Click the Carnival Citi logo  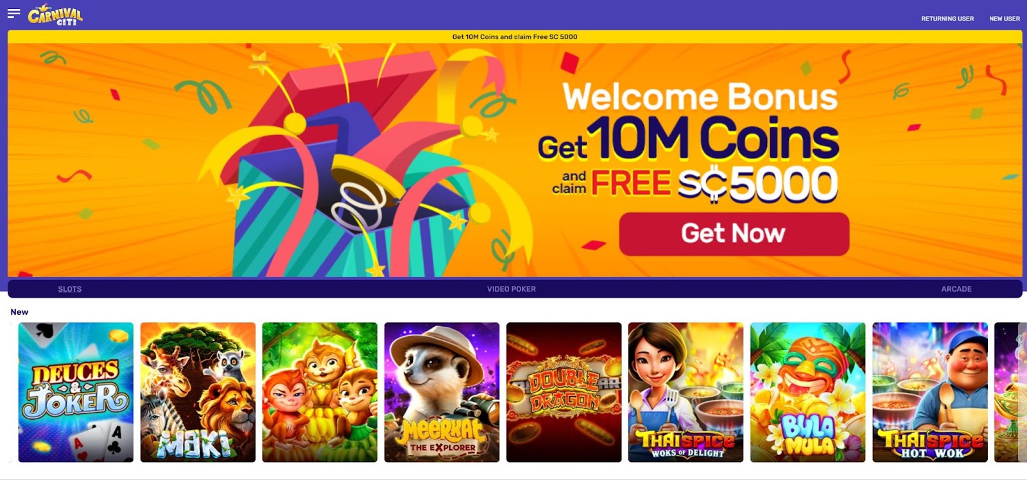[55, 15]
